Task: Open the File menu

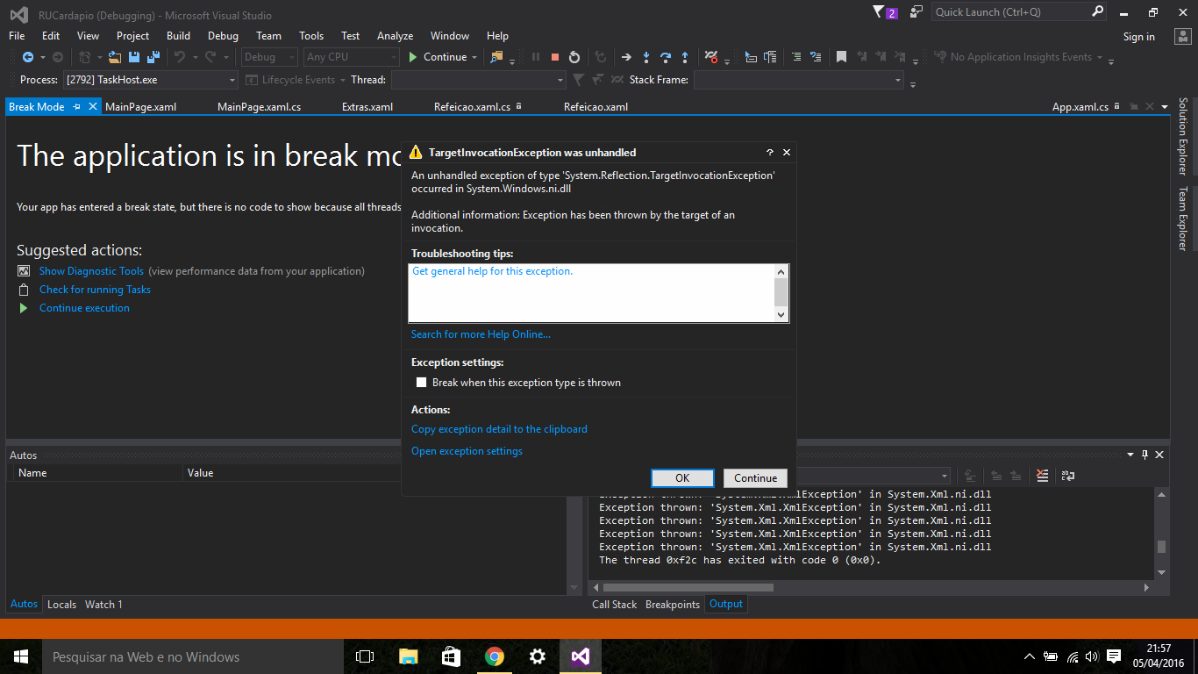Action: [17, 36]
